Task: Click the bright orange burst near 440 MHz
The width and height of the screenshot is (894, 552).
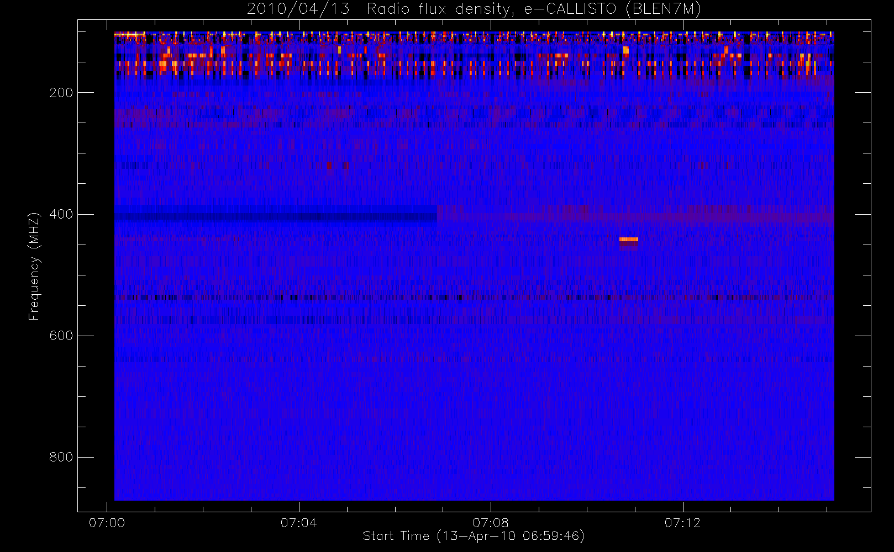Action: click(x=629, y=240)
